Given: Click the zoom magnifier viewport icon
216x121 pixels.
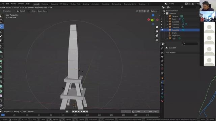Looking at the screenshot, I should click(x=157, y=27).
